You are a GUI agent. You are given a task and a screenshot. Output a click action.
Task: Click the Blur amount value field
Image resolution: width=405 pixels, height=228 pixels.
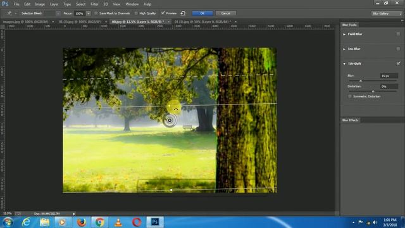[389, 76]
